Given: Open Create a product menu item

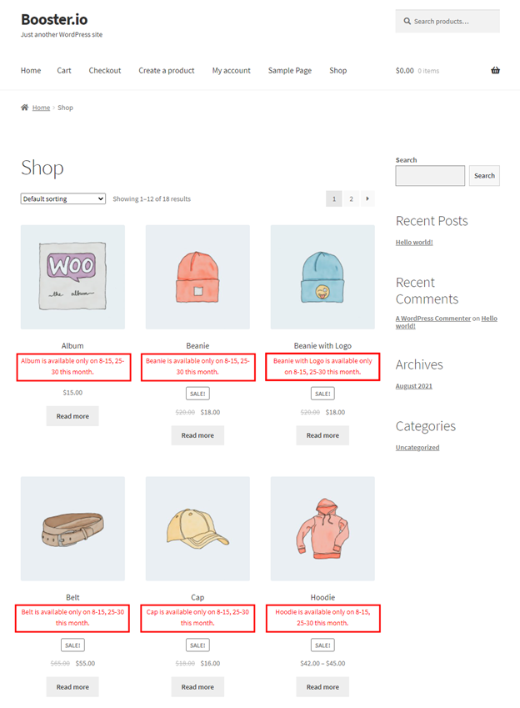Looking at the screenshot, I should coord(167,70).
